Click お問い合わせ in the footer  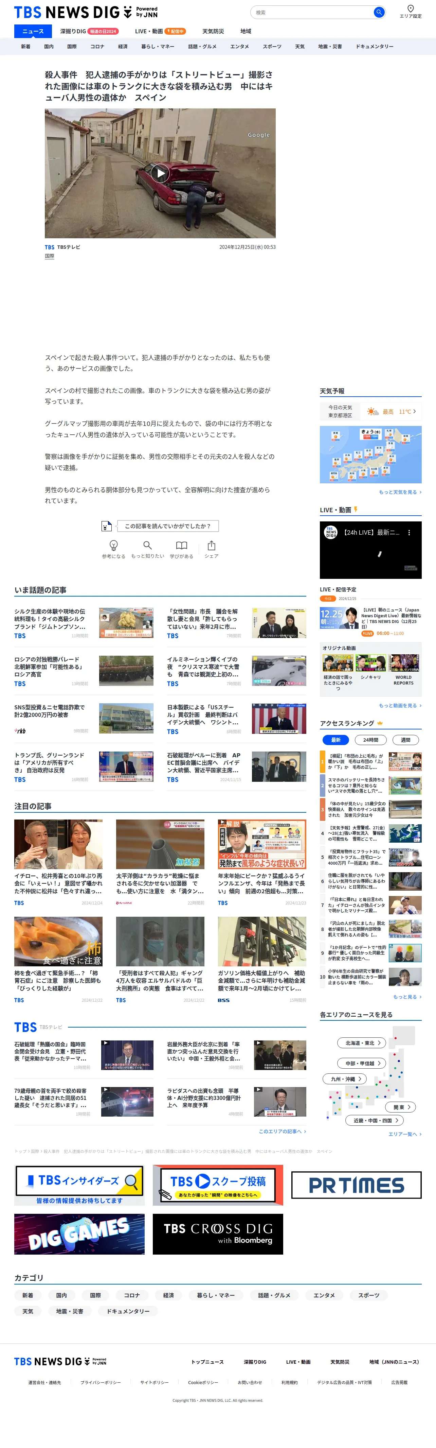(250, 1382)
